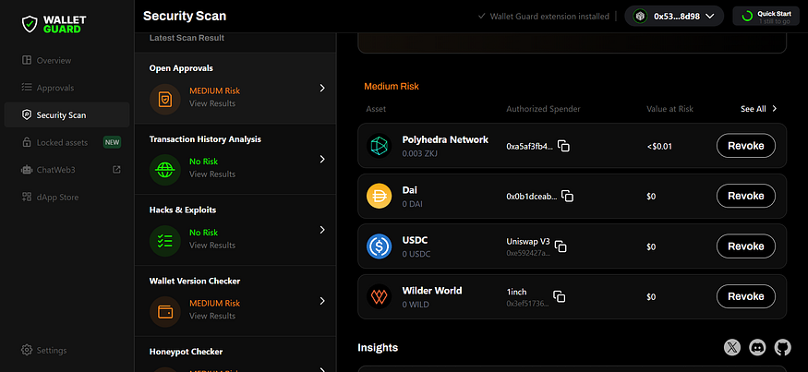Click the Dai token logo
The image size is (808, 372).
point(380,196)
